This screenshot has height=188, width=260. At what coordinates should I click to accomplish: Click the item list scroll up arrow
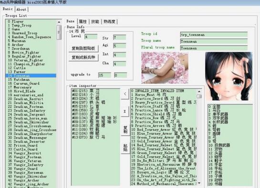click(199, 91)
